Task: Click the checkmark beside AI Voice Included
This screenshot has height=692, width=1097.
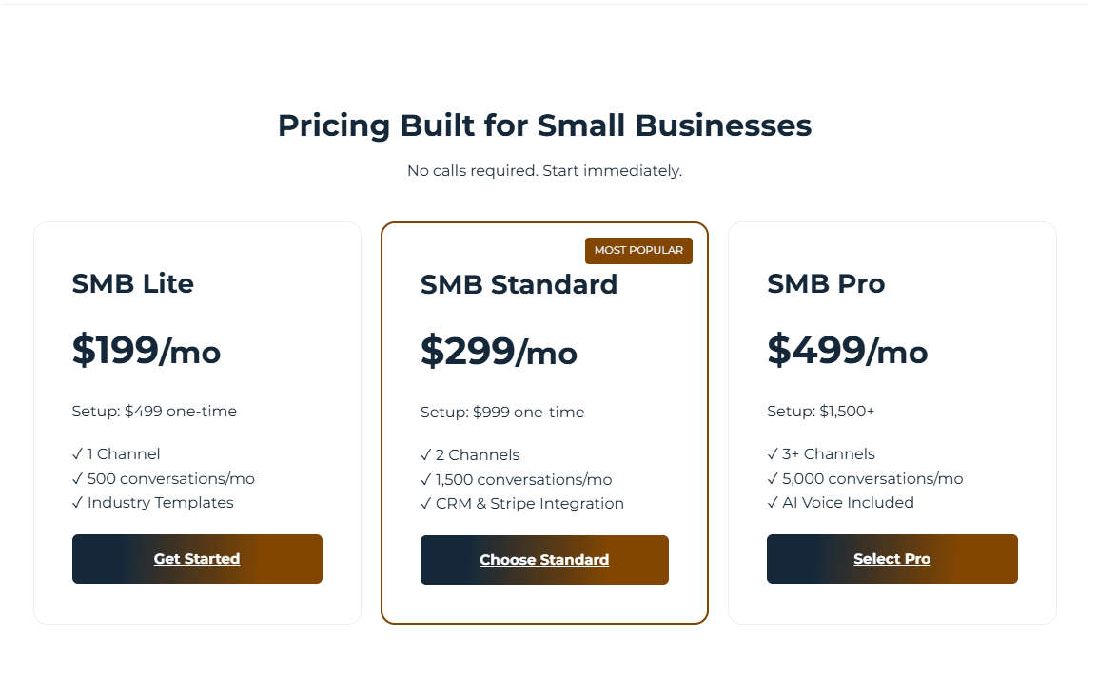Action: (773, 503)
